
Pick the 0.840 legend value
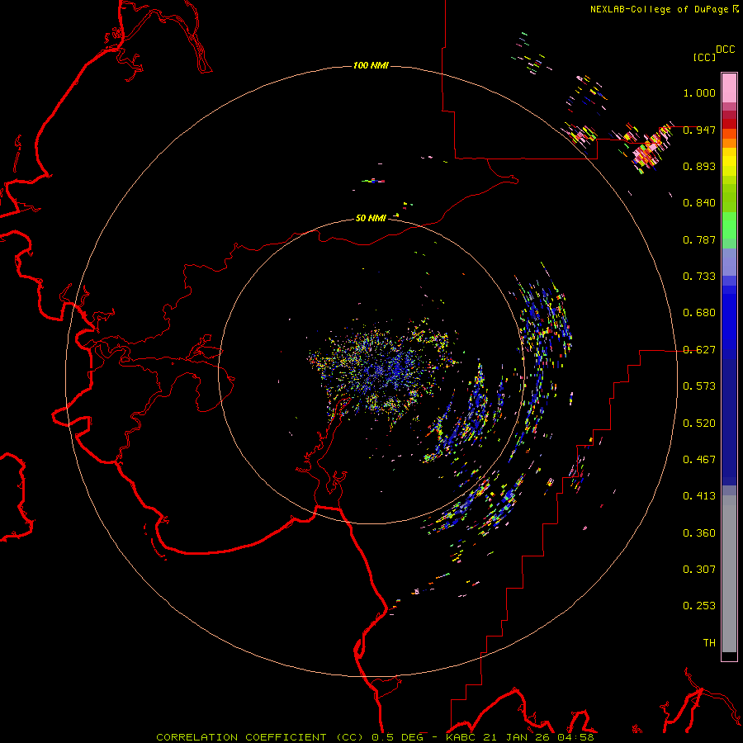click(x=699, y=203)
